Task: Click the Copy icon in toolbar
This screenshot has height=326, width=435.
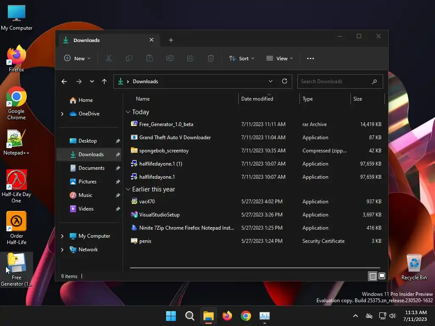Action: 129,58
